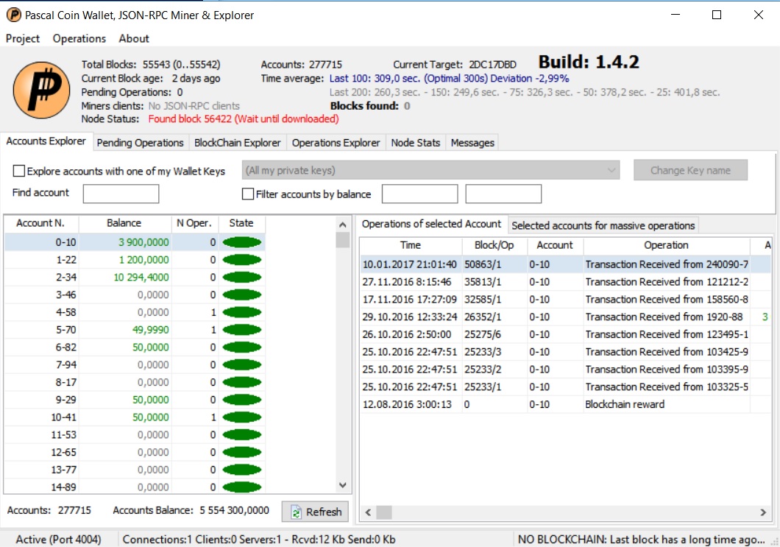Select account row 8-17
This screenshot has height=547, width=780.
pos(135,382)
